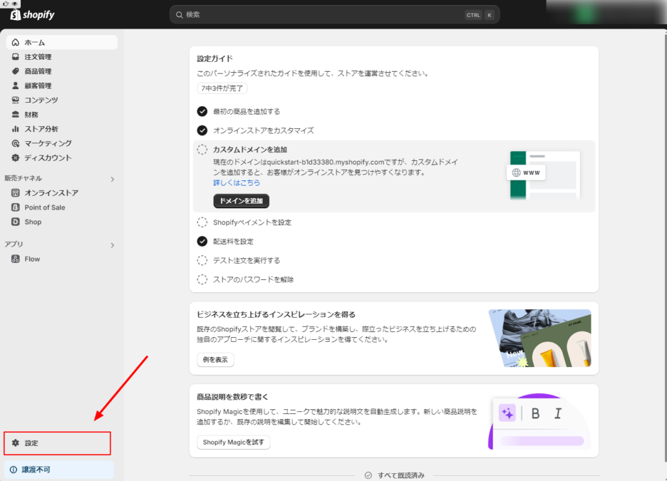
Task: Select Shopifyペイメントを設定 guide step
Action: (252, 222)
